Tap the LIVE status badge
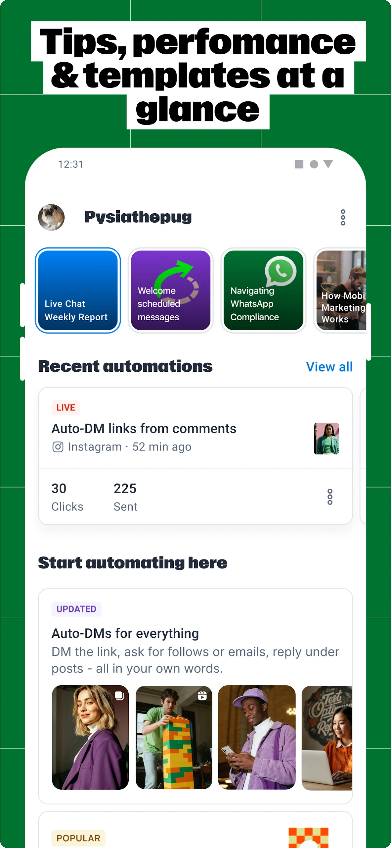The height and width of the screenshot is (848, 391). [x=65, y=407]
